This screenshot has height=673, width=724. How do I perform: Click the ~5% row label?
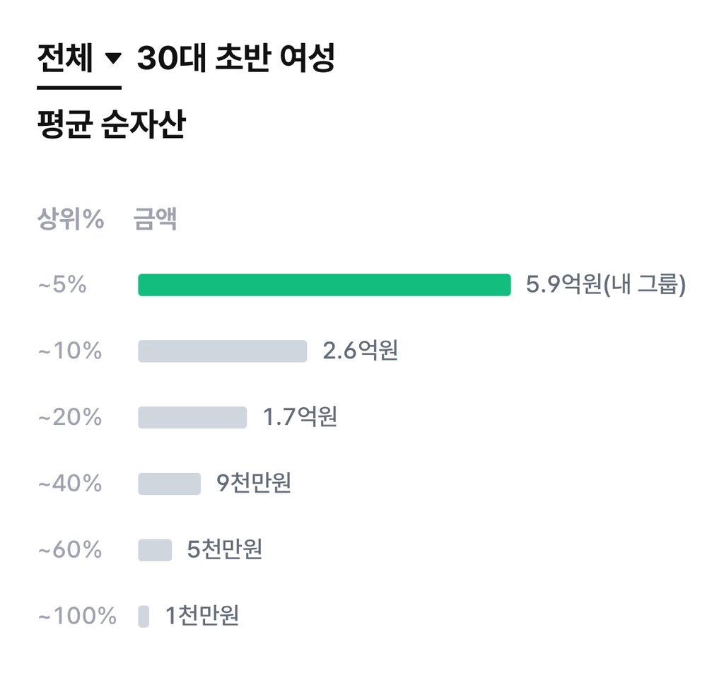point(62,286)
